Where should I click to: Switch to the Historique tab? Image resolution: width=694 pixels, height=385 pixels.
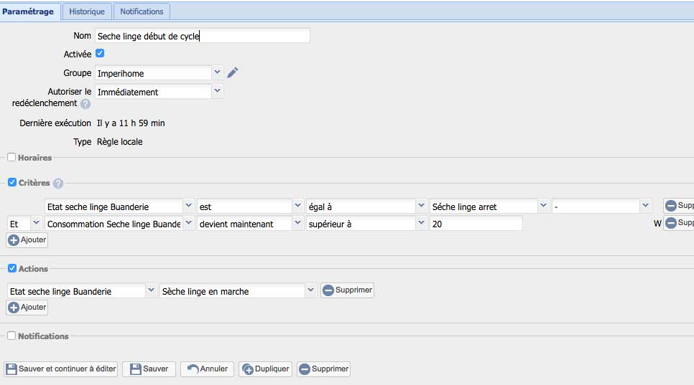click(x=88, y=11)
